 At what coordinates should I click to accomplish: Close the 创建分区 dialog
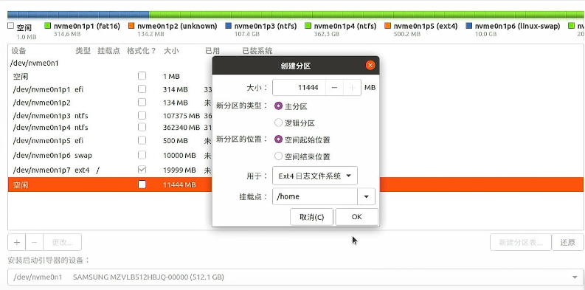[x=370, y=66]
